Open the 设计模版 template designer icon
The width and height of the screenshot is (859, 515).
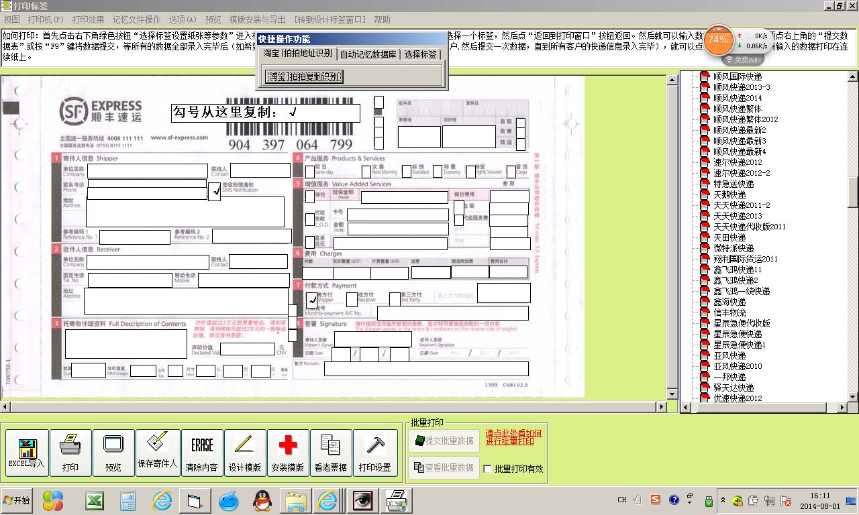coord(244,452)
